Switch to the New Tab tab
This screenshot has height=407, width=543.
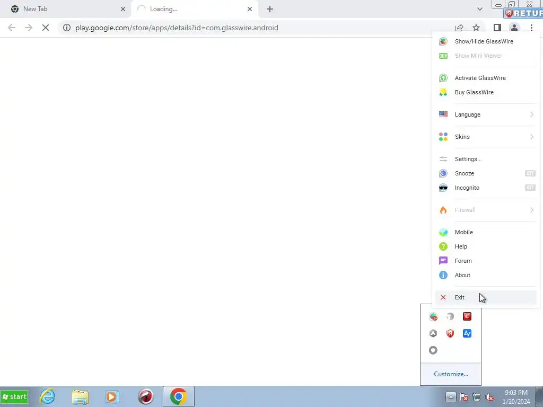coord(66,9)
